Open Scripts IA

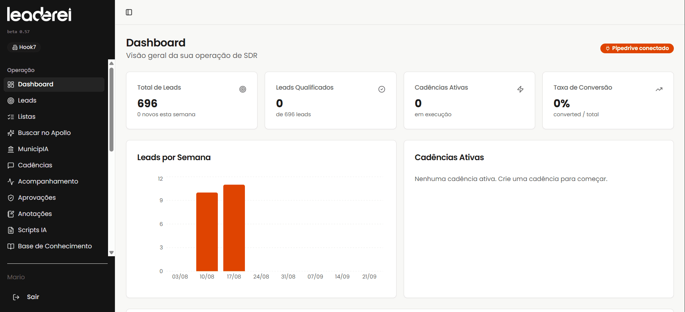tap(54, 230)
